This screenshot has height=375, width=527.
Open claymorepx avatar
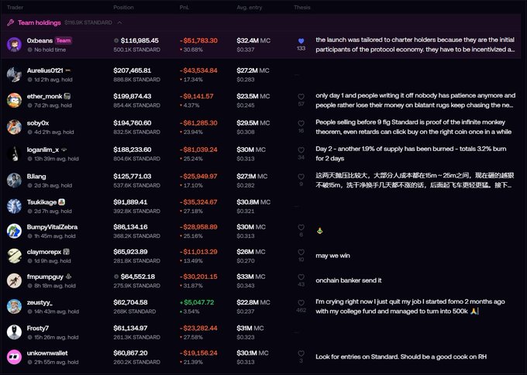[14, 256]
